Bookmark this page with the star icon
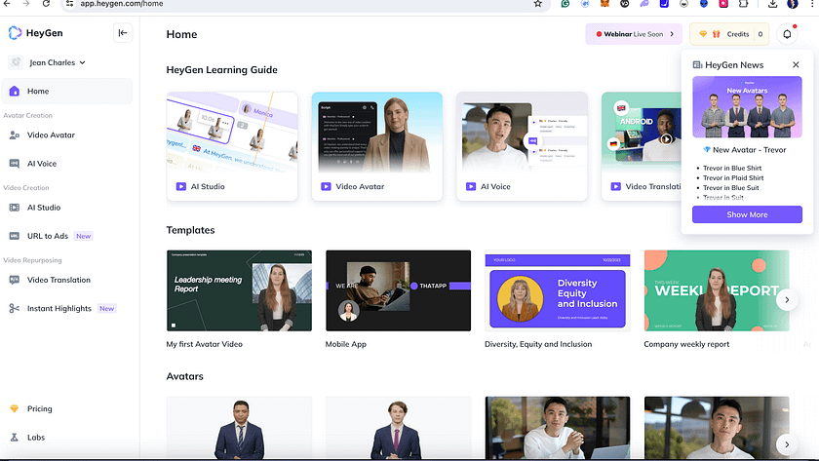The height and width of the screenshot is (461, 819). pos(537,4)
